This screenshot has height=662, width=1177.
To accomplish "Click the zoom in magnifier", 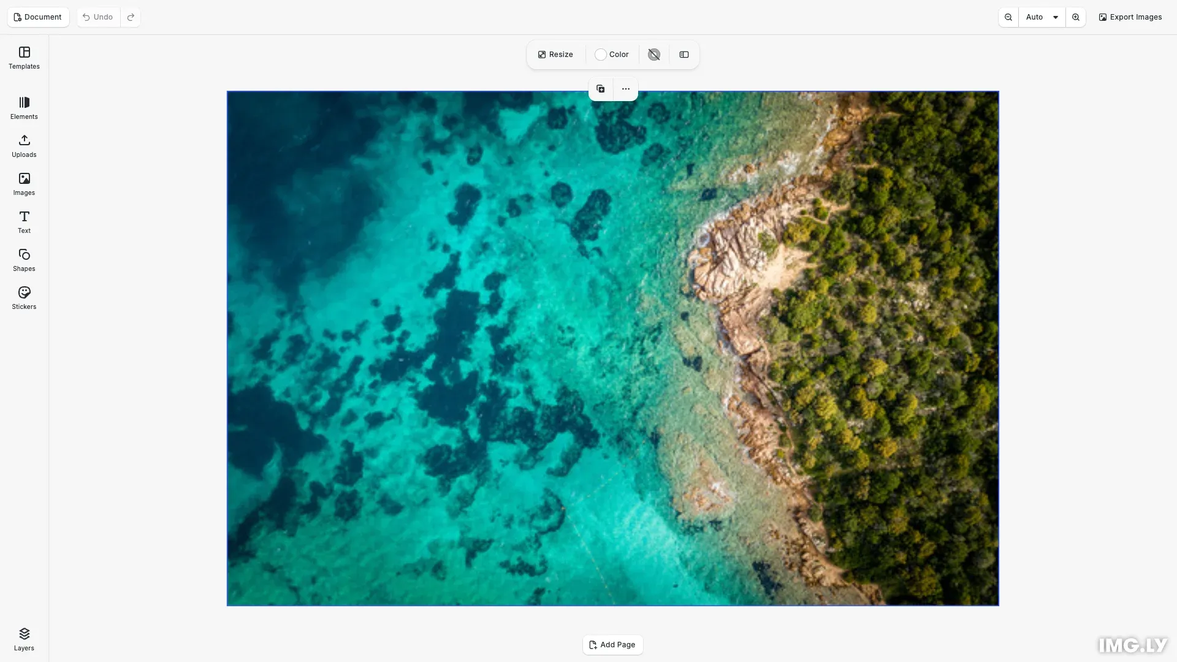I will 1076,17.
